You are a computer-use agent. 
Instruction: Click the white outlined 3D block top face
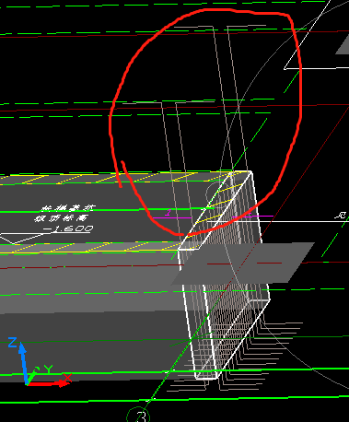[x=215, y=210]
